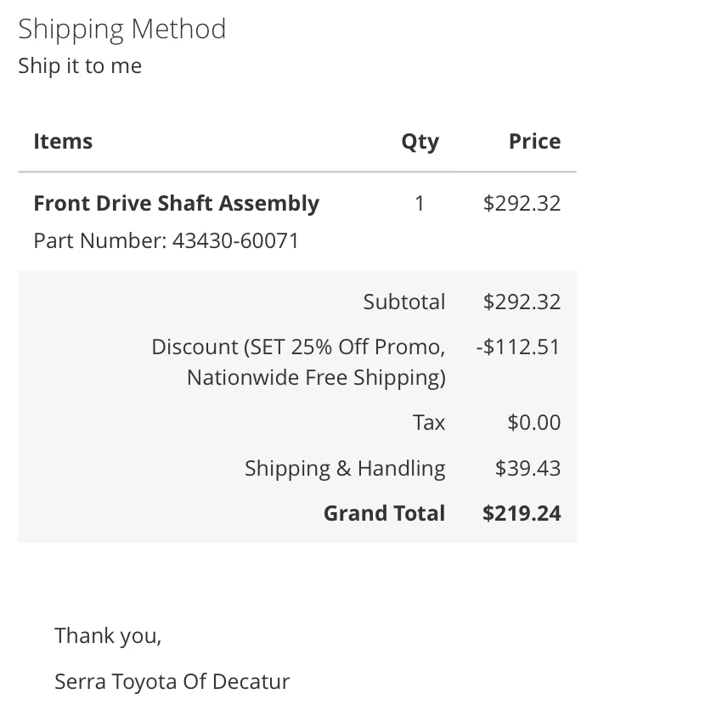This screenshot has width=705, height=722.
Task: Click the Price column header
Action: tap(534, 141)
